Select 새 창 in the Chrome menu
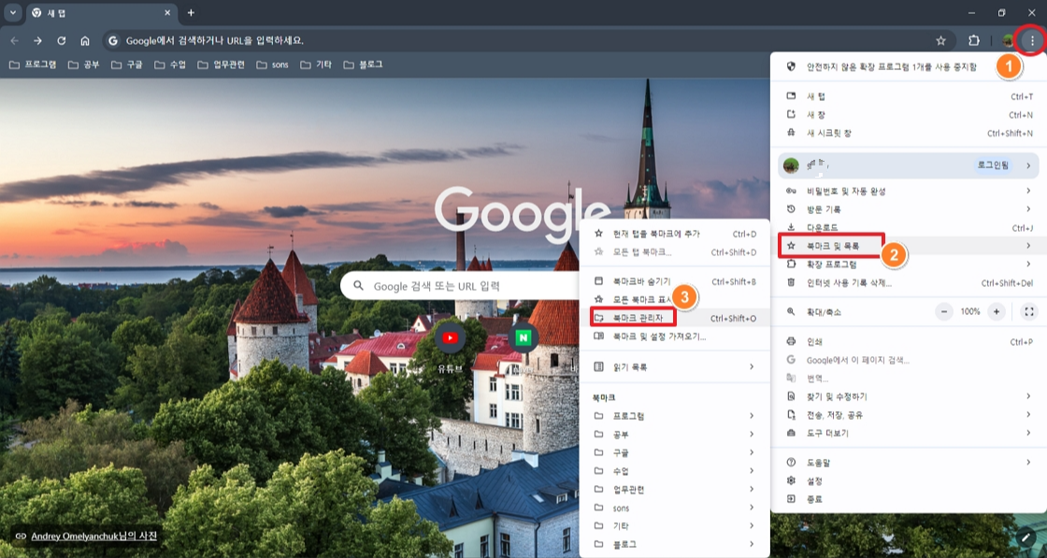This screenshot has height=558, width=1047. (x=909, y=115)
